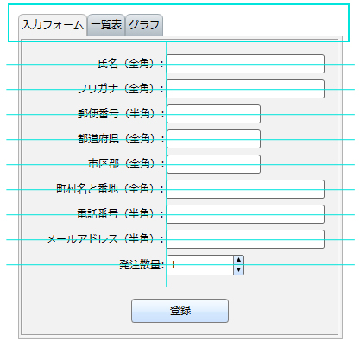Click the 都道府県（全角） text field

pyautogui.click(x=214, y=139)
